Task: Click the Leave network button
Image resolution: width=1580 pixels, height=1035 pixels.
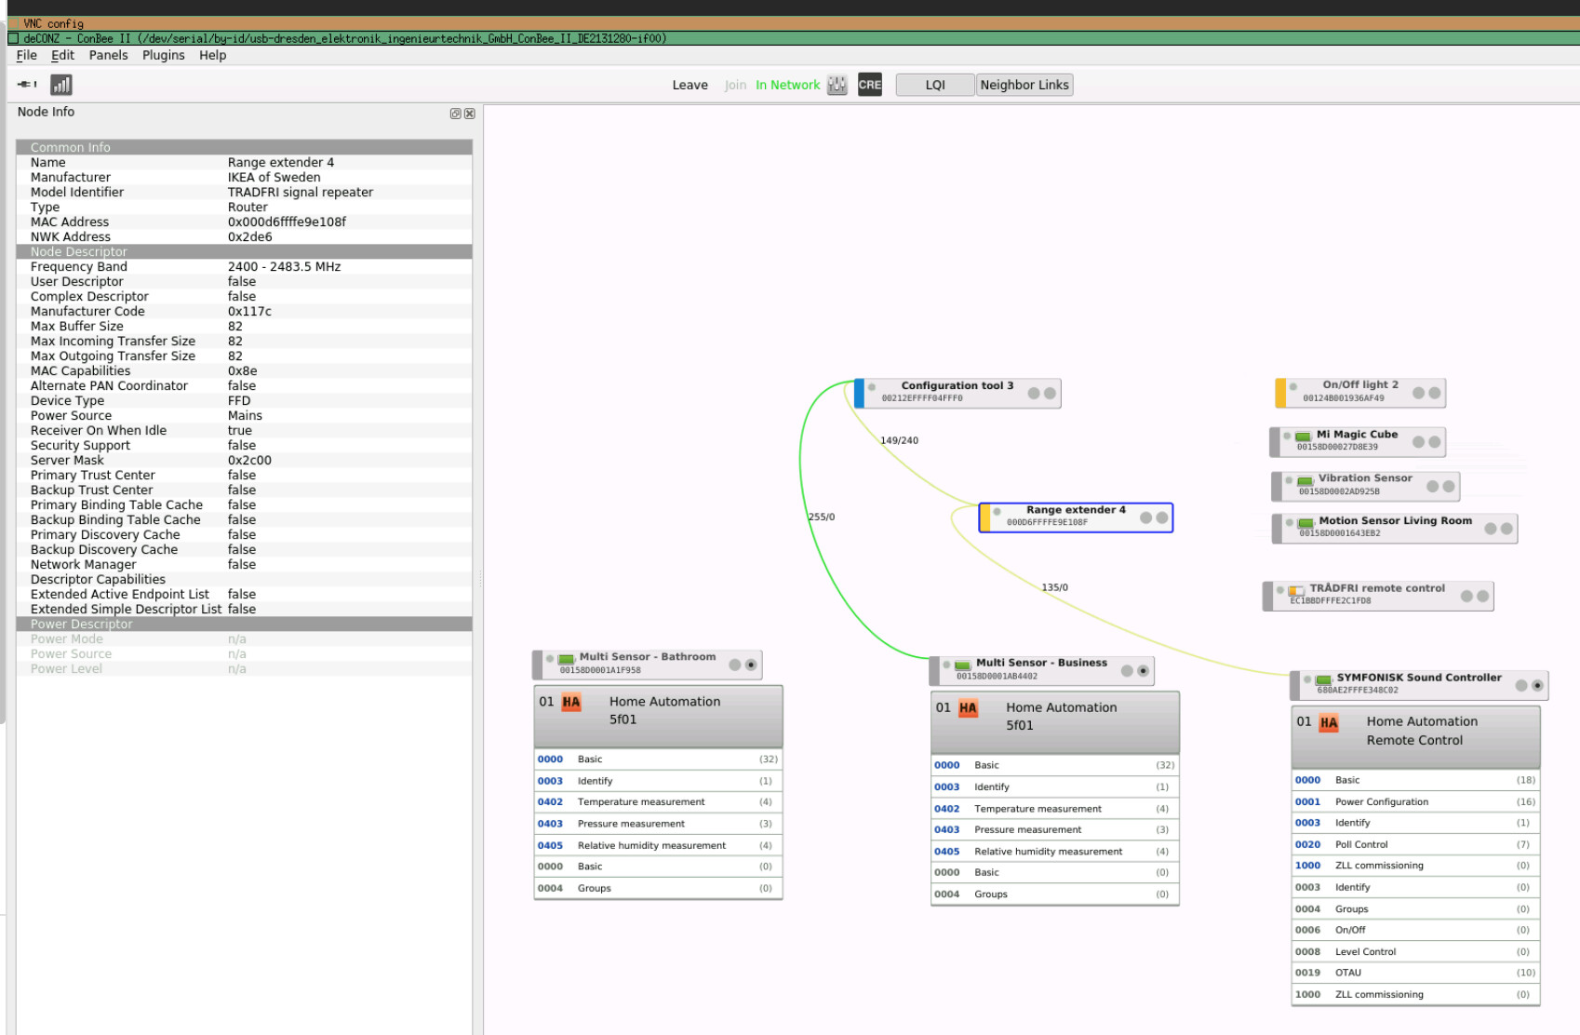Action: 690,85
